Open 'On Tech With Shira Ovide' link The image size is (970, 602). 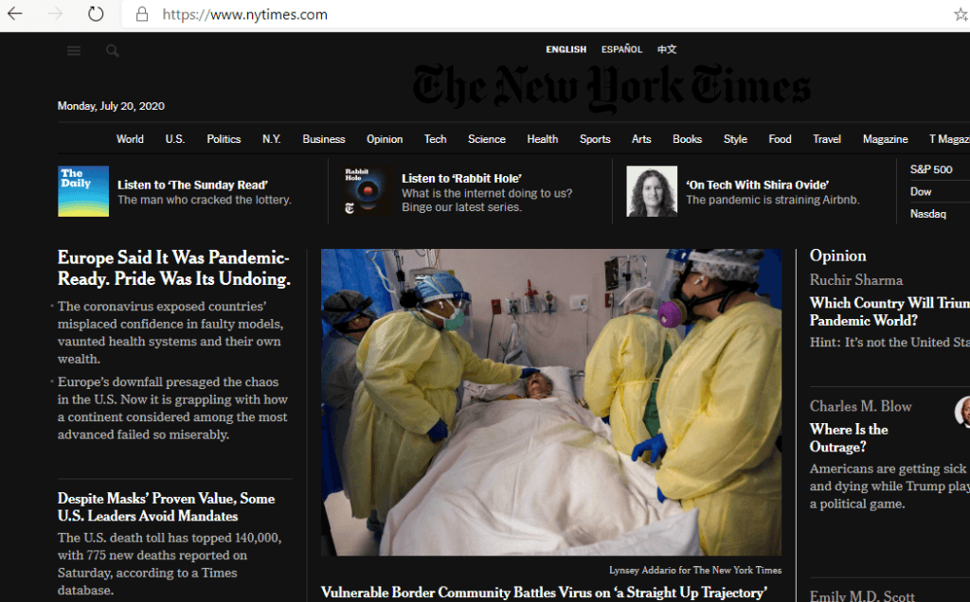757,185
